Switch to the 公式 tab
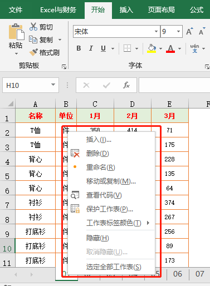The height and width of the screenshot is (286, 210). click(x=197, y=10)
